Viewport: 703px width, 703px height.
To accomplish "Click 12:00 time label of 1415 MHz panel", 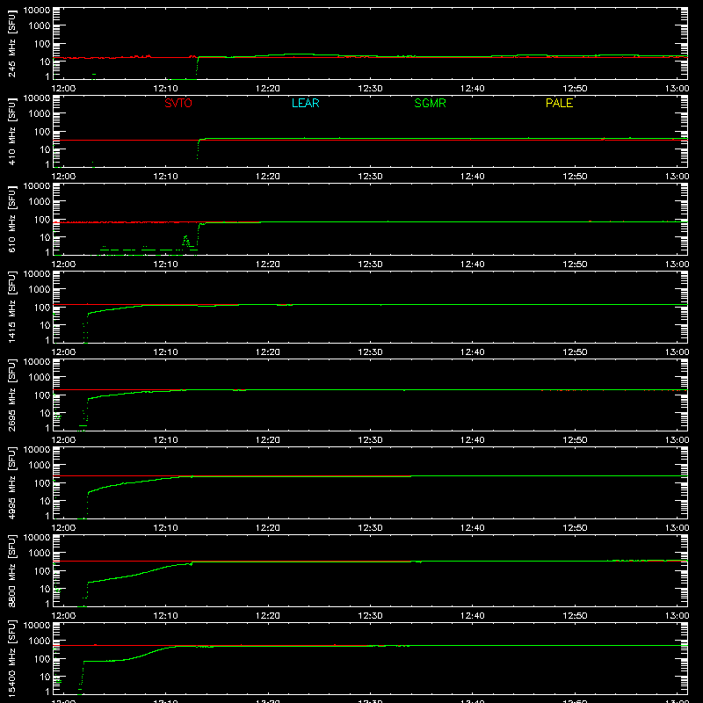I will coord(63,352).
